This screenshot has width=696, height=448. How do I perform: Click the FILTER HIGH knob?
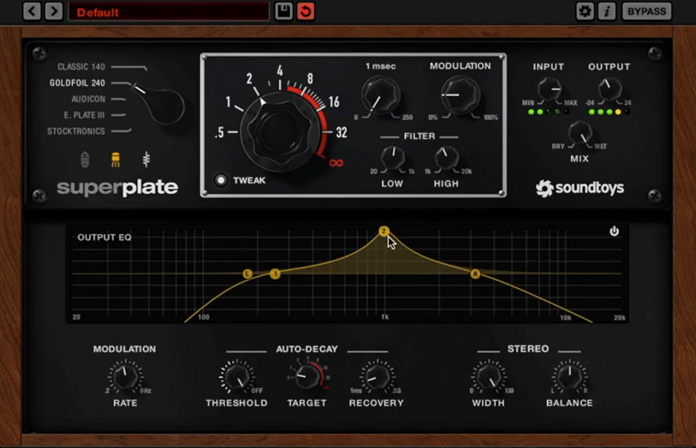click(x=446, y=158)
